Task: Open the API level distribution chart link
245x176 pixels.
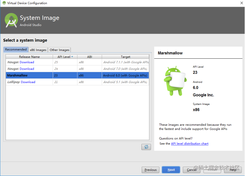Action: [x=190, y=143]
